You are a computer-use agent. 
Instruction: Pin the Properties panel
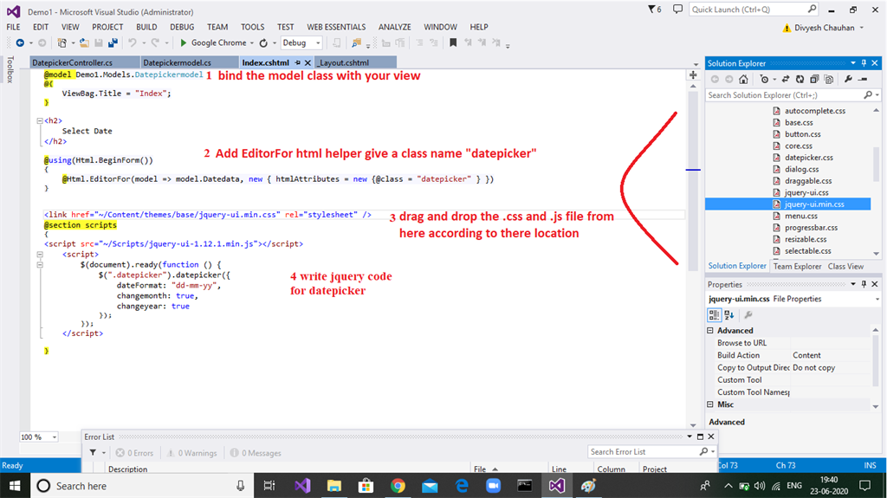864,284
